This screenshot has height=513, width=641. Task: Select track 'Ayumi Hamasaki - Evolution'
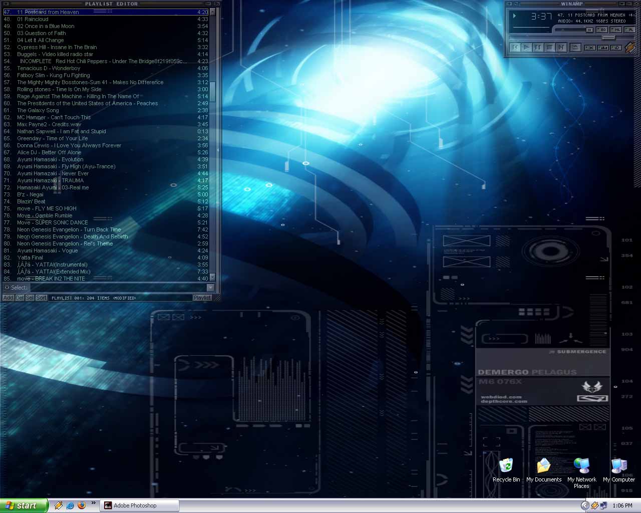click(106, 159)
